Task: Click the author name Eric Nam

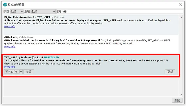Action: click(60, 17)
